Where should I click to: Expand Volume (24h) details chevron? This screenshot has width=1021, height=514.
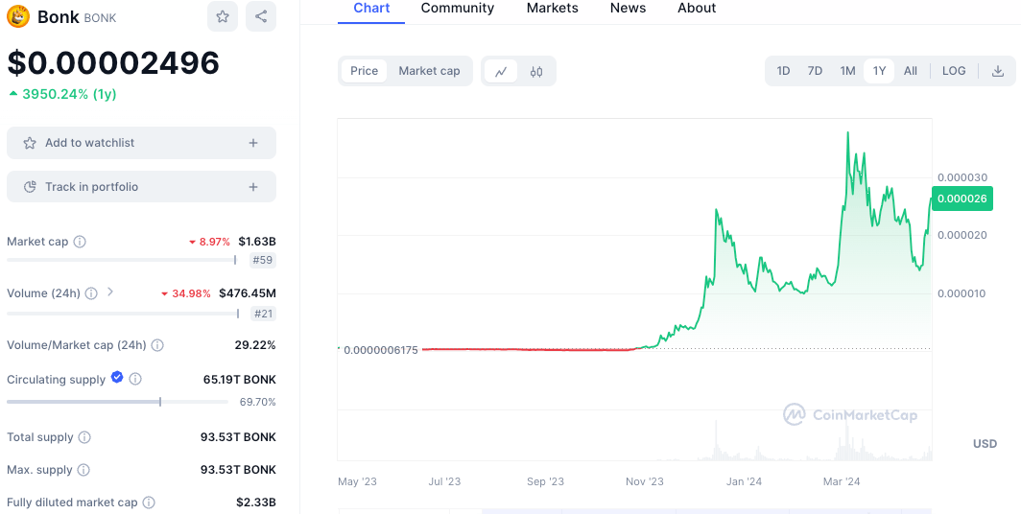tap(110, 292)
